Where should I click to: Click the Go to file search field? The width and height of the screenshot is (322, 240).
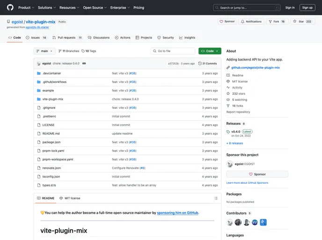[173, 51]
